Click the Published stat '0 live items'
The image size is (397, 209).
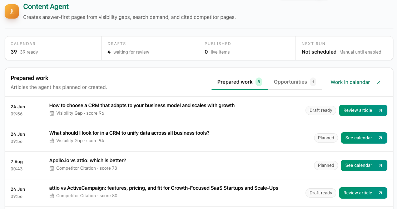pos(247,48)
